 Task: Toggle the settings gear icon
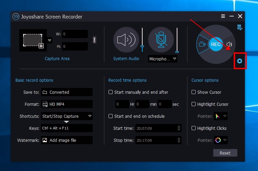240,61
